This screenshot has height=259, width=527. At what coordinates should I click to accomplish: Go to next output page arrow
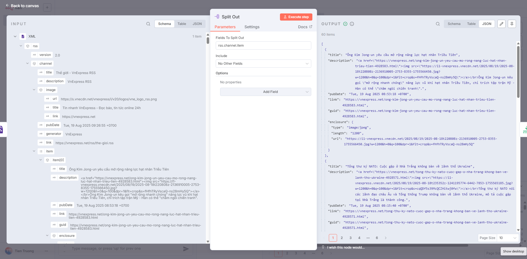point(386,238)
